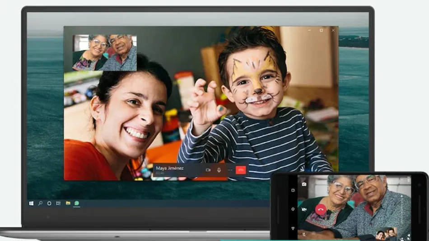This screenshot has height=241, width=429.
Task: Mute the microphone in desktop call
Action: point(219,170)
